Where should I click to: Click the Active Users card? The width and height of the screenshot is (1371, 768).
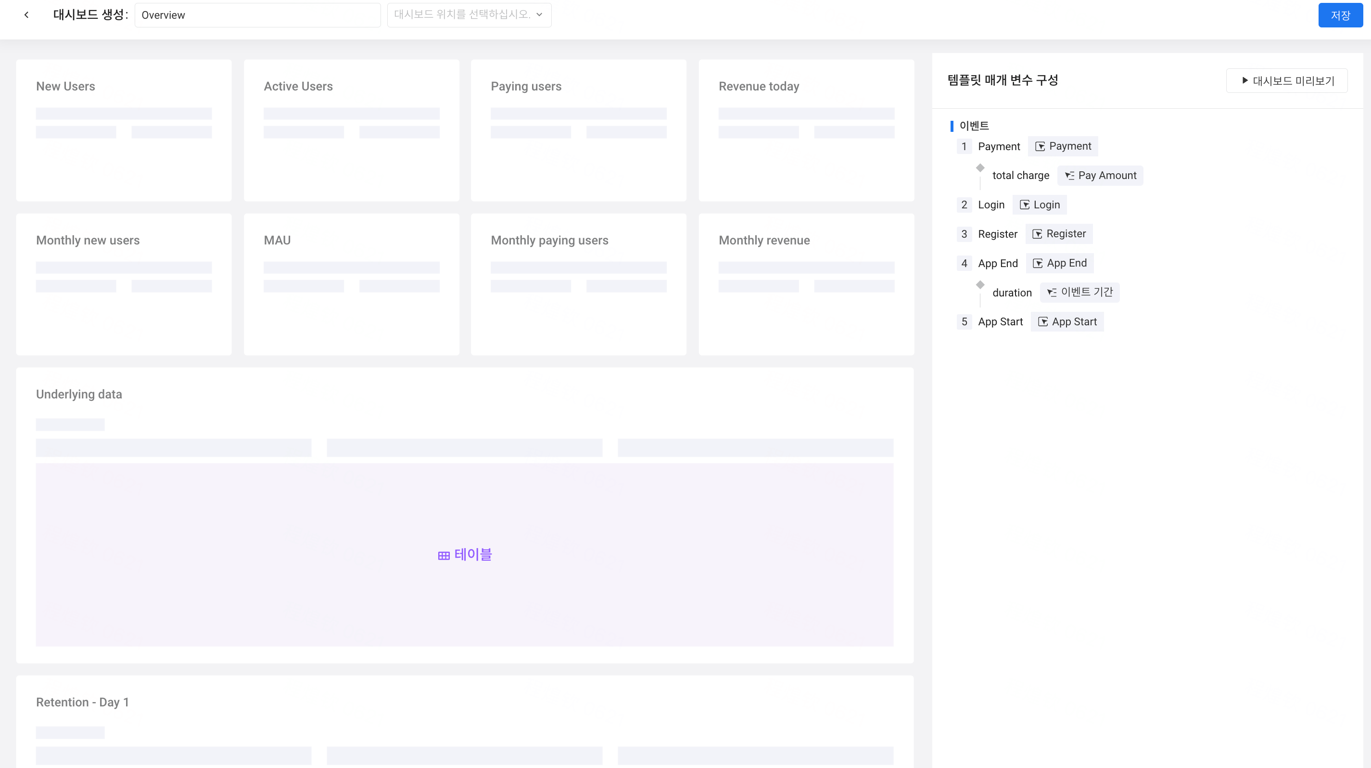pos(351,130)
